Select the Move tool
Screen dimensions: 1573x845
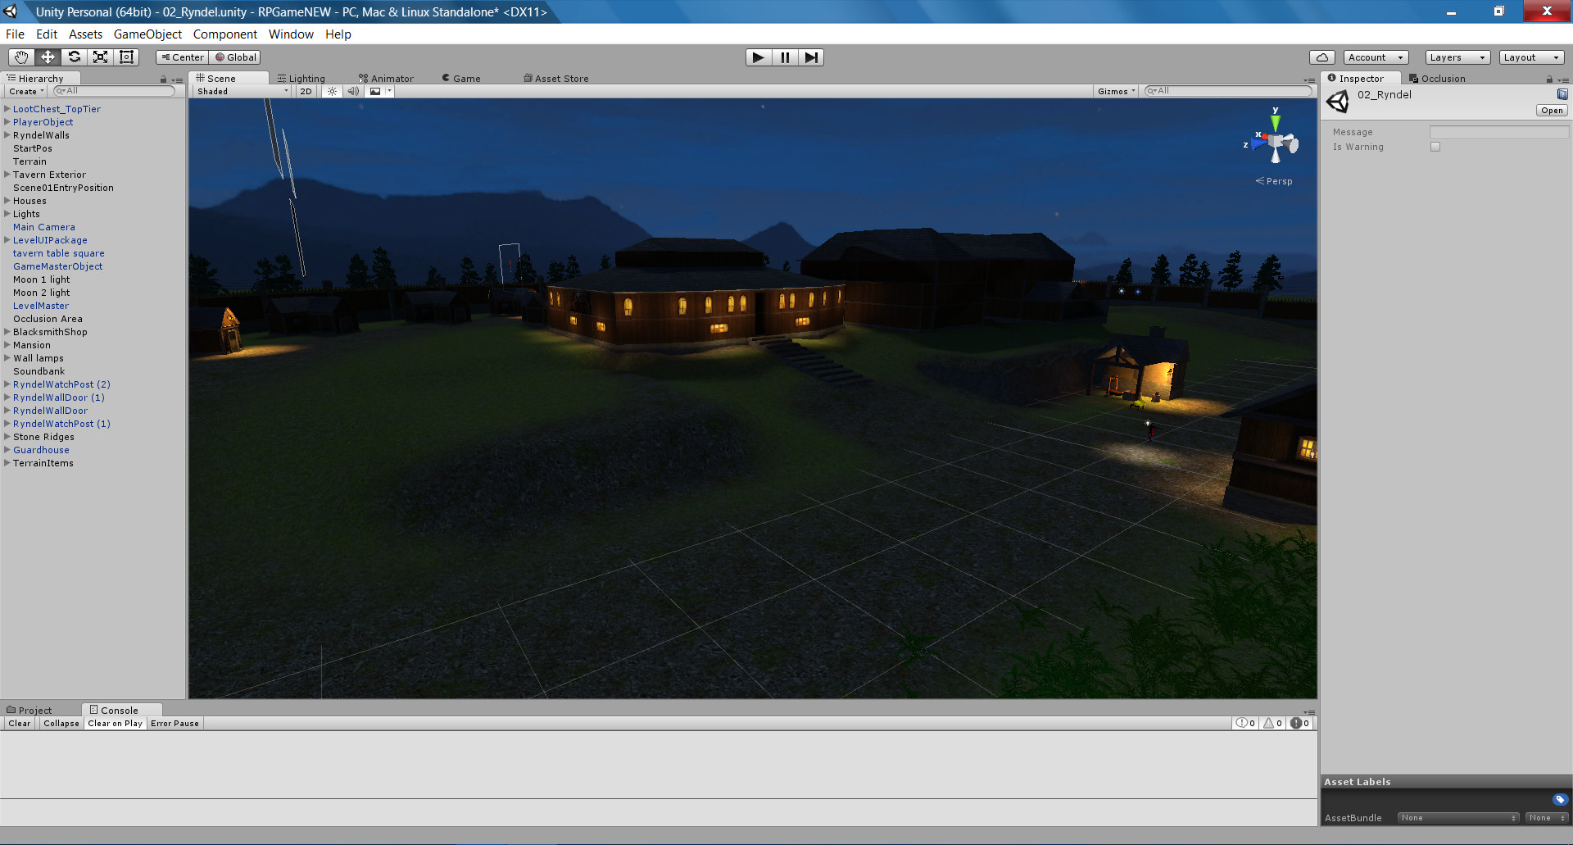(48, 57)
